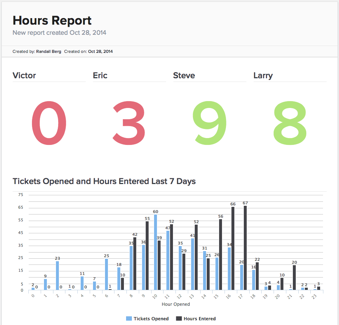
Task: Select the Eric metric heading
Action: tap(100, 75)
